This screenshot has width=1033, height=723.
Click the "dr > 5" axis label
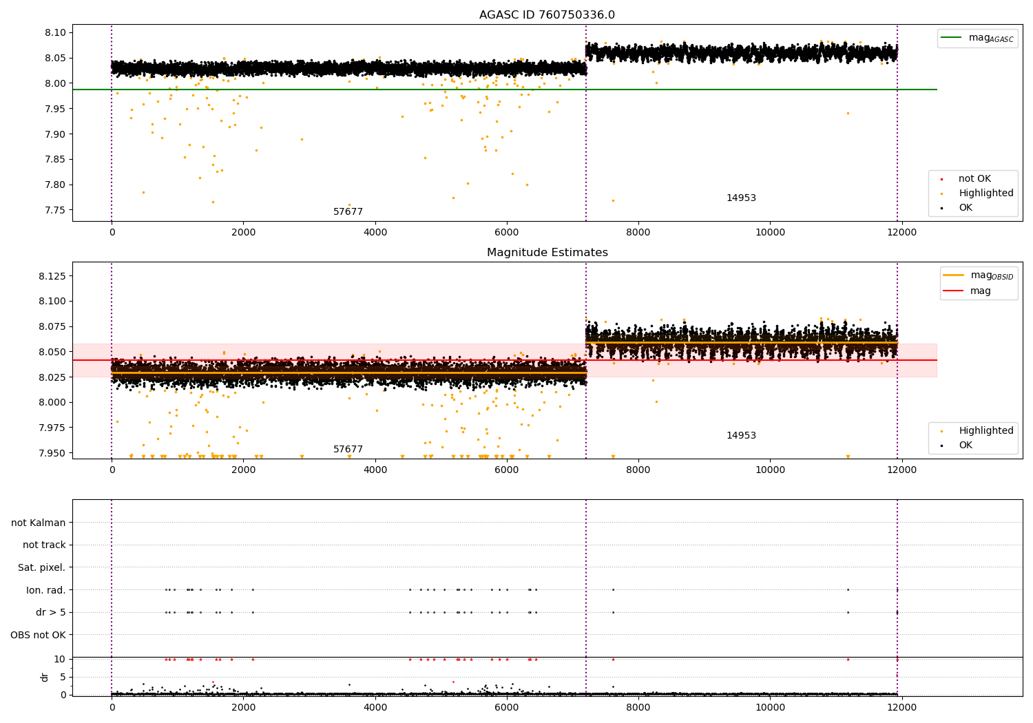[x=51, y=613]
